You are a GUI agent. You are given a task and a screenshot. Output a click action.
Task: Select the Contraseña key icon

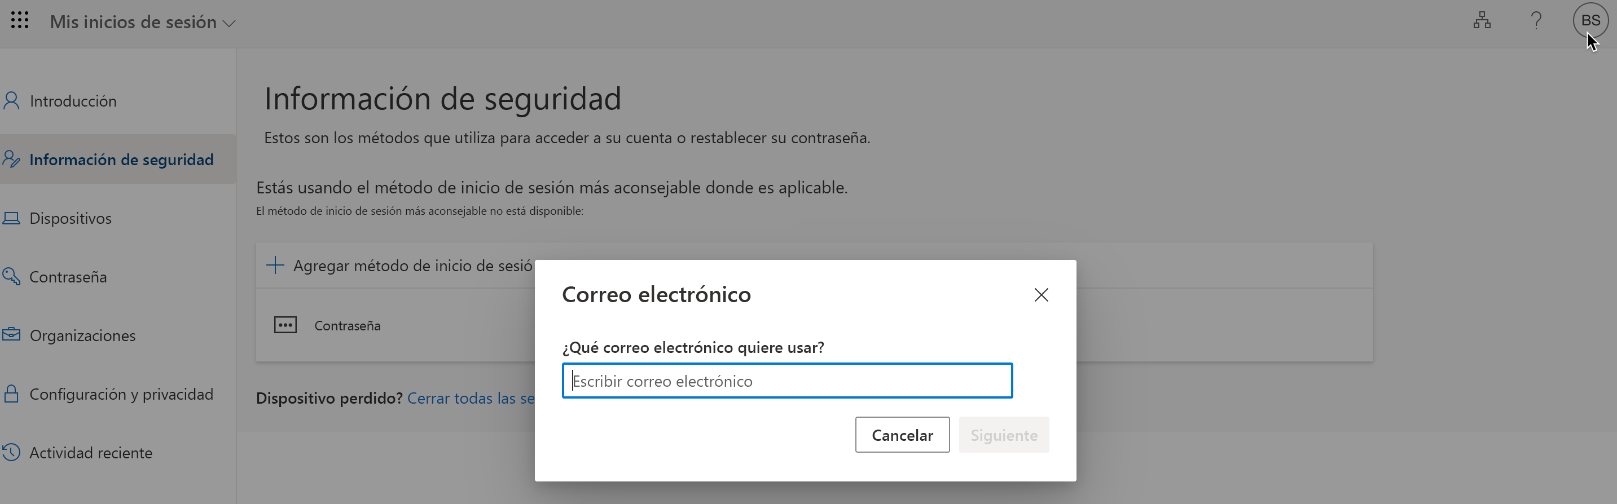click(x=11, y=276)
